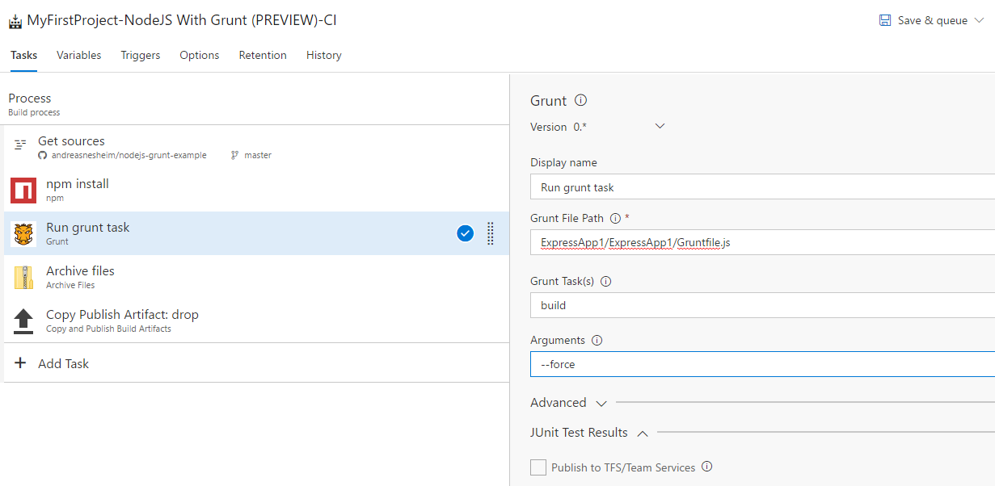Click the GitHub icon beside the repository name
995x486 pixels.
[43, 155]
